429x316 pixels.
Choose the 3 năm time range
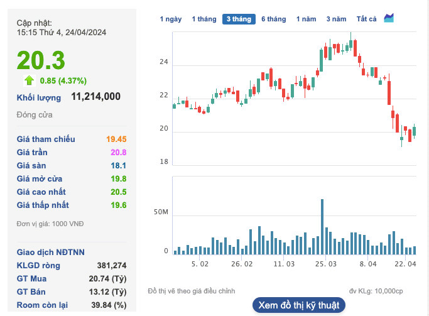336,19
